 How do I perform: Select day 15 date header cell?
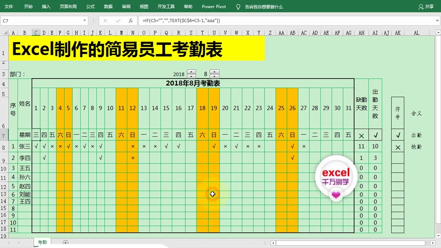click(x=166, y=108)
